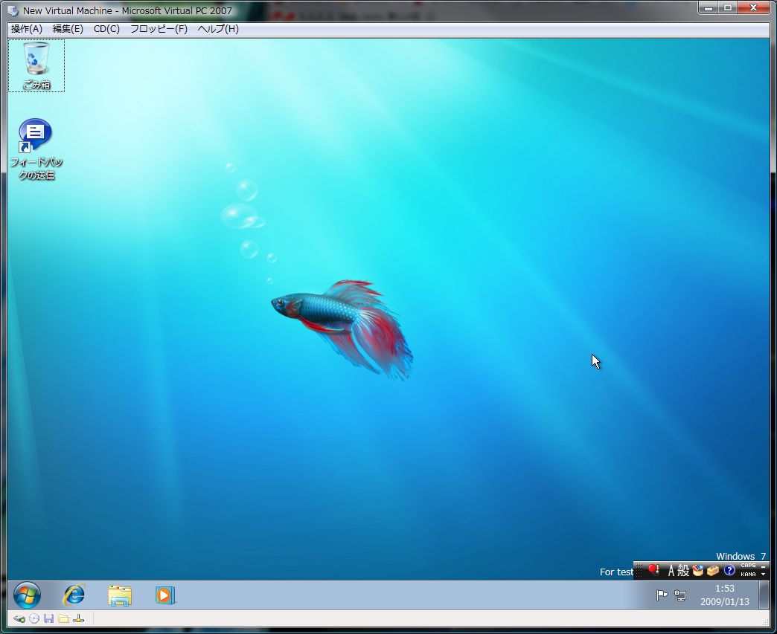Toggle the IME input mode A button
This screenshot has width=777, height=634.
click(671, 571)
